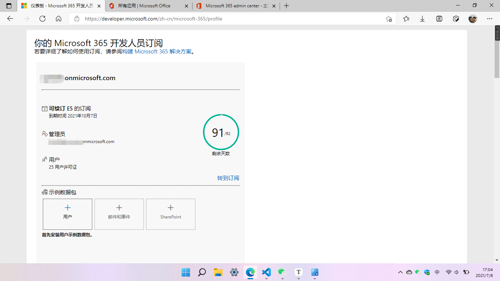Open the Wi-Fi network tray icon
500x281 pixels.
(448, 272)
